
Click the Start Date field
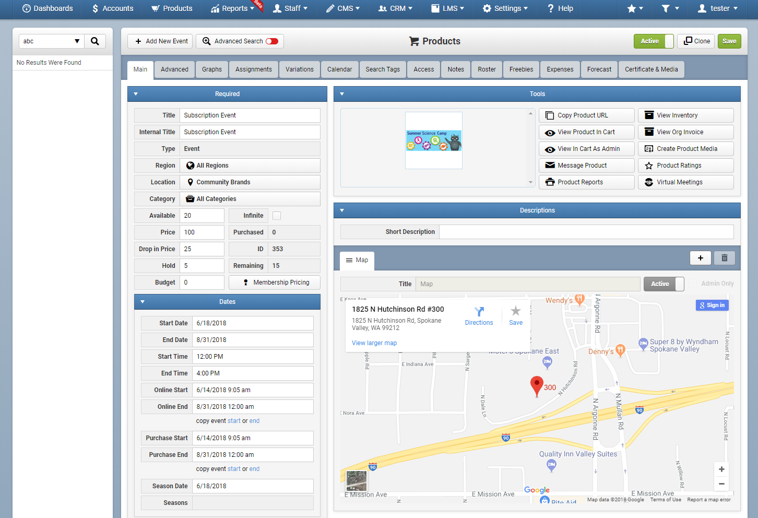coord(253,323)
